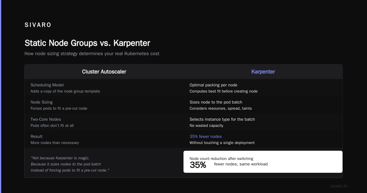Click 'Selects instance type for the batch'
The image size is (367, 193).
222,119
